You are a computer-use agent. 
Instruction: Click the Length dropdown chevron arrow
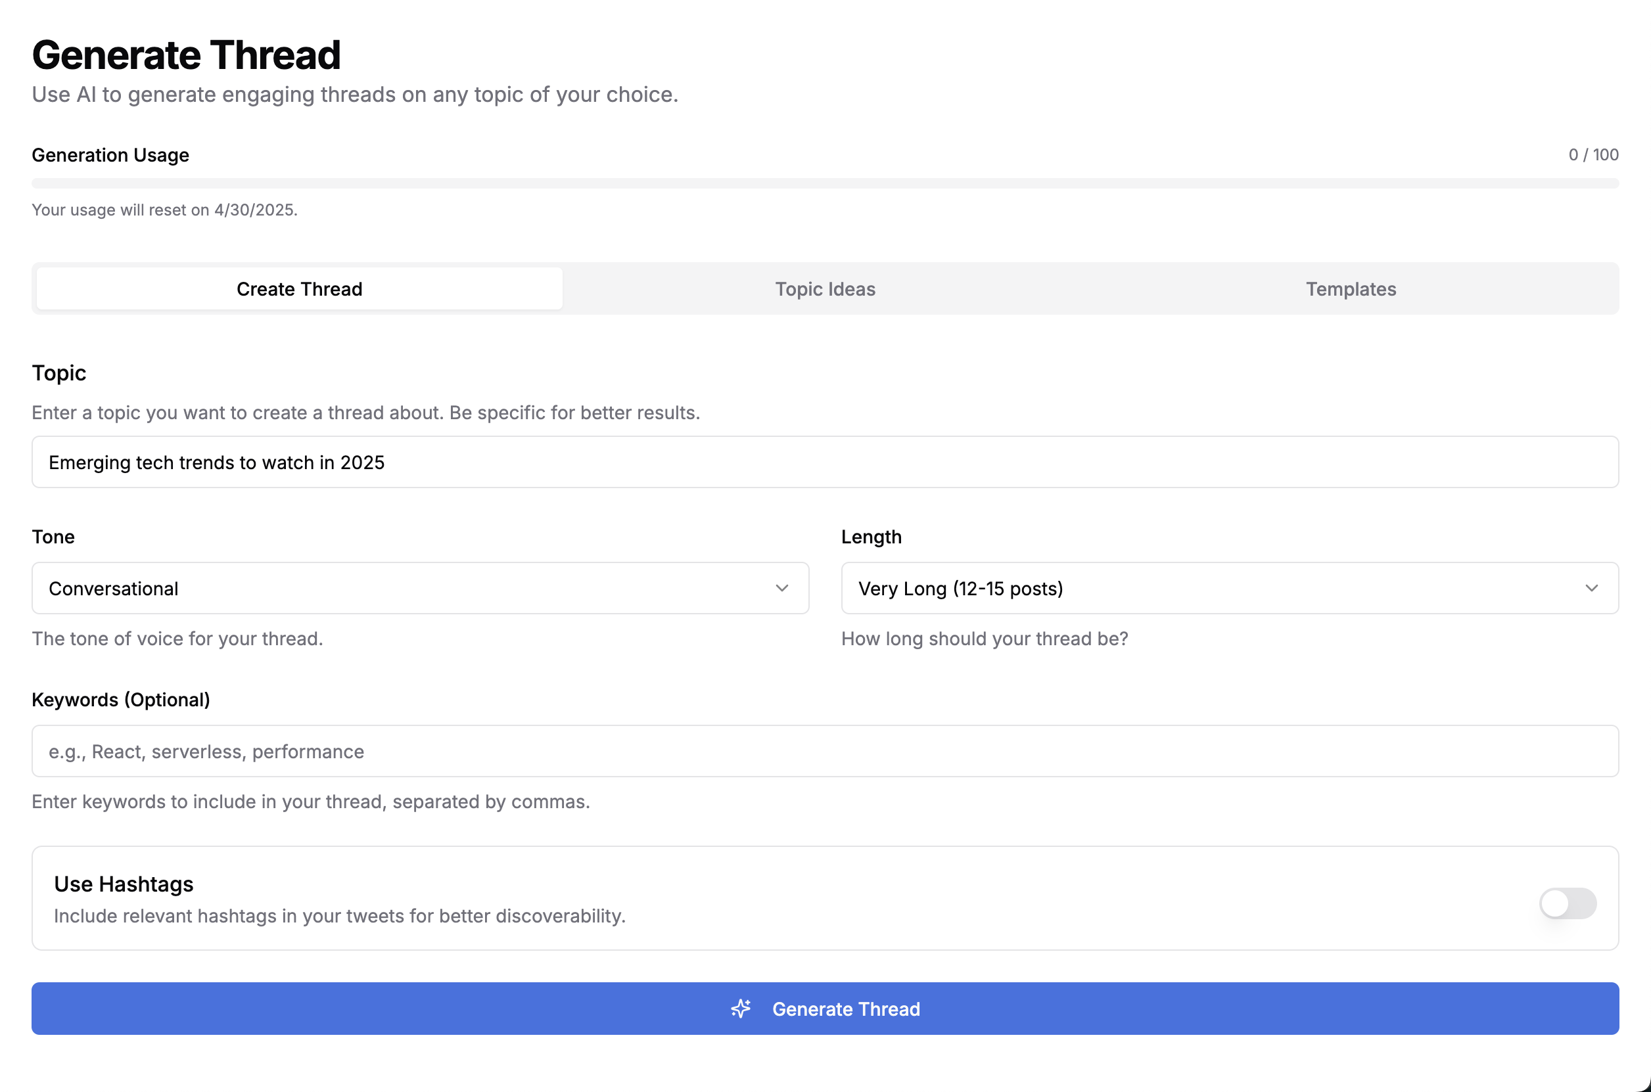pos(1591,589)
